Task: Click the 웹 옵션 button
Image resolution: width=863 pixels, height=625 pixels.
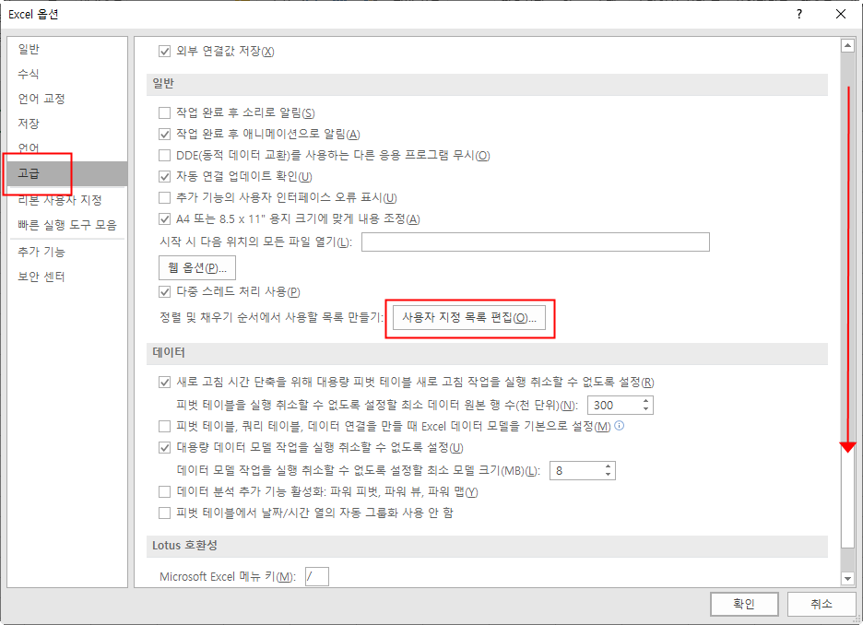Action: (x=197, y=268)
